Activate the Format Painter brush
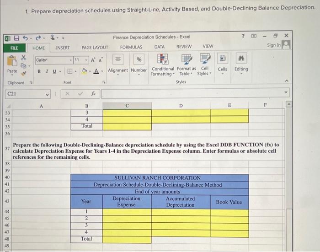This screenshot has height=252, width=320. [24, 74]
